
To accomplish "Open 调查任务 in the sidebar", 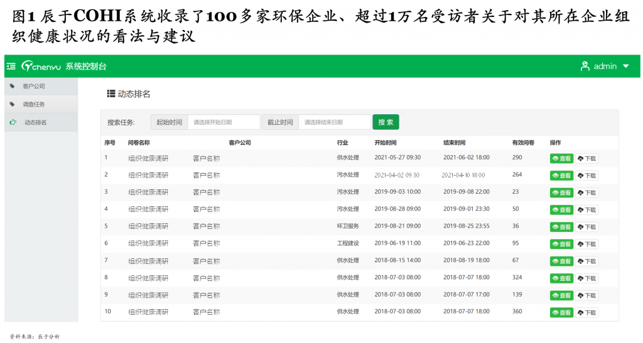I will [33, 104].
